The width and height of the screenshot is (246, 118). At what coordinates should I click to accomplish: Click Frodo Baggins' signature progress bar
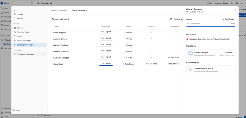click(106, 34)
